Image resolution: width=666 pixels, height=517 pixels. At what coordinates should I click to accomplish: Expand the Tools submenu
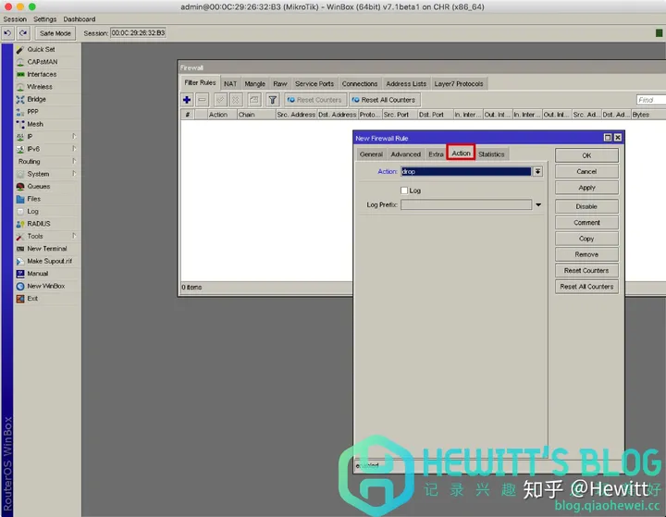point(74,236)
